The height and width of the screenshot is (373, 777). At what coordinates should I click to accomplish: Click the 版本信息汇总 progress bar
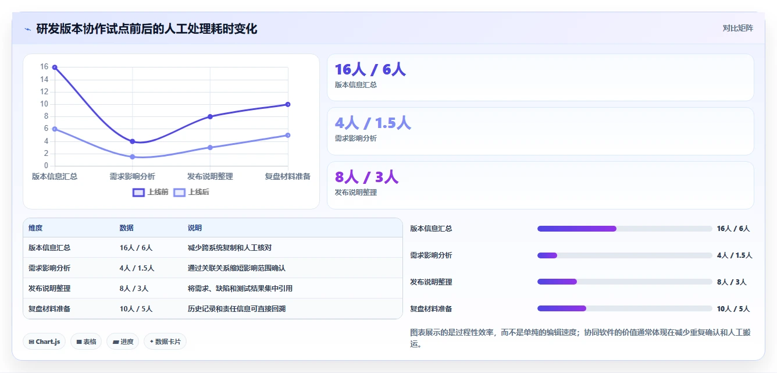(x=625, y=229)
